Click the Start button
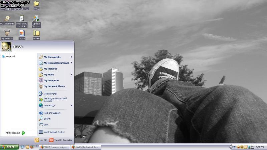This screenshot has height=150, width=267. click(9, 147)
